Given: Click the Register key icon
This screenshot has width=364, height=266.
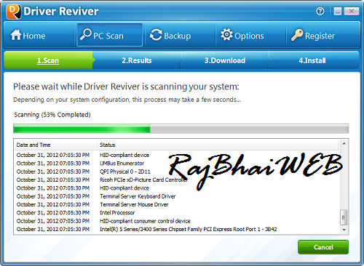Looking at the screenshot, I should (297, 35).
